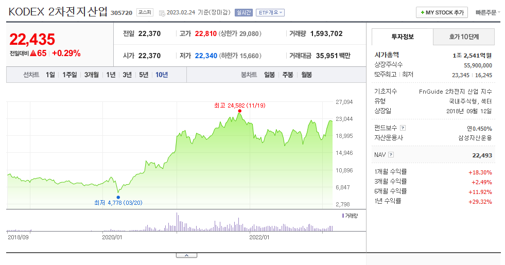505x265 pixels.
Task: Click the 거래대금 value 35,951 백만
Action: pos(333,56)
